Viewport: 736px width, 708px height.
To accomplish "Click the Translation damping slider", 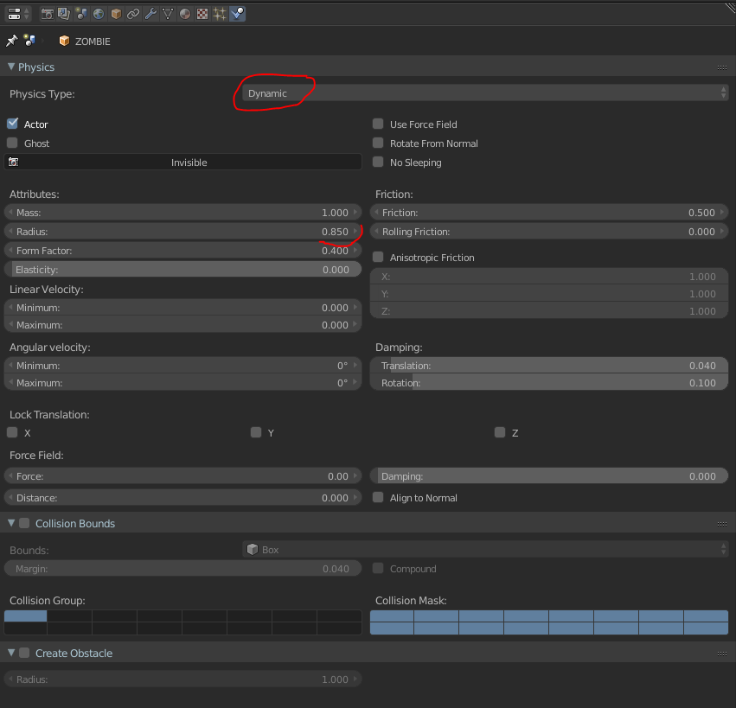I will coord(549,366).
